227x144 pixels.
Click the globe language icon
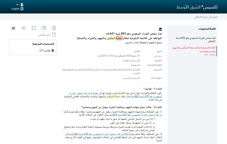(22, 9)
